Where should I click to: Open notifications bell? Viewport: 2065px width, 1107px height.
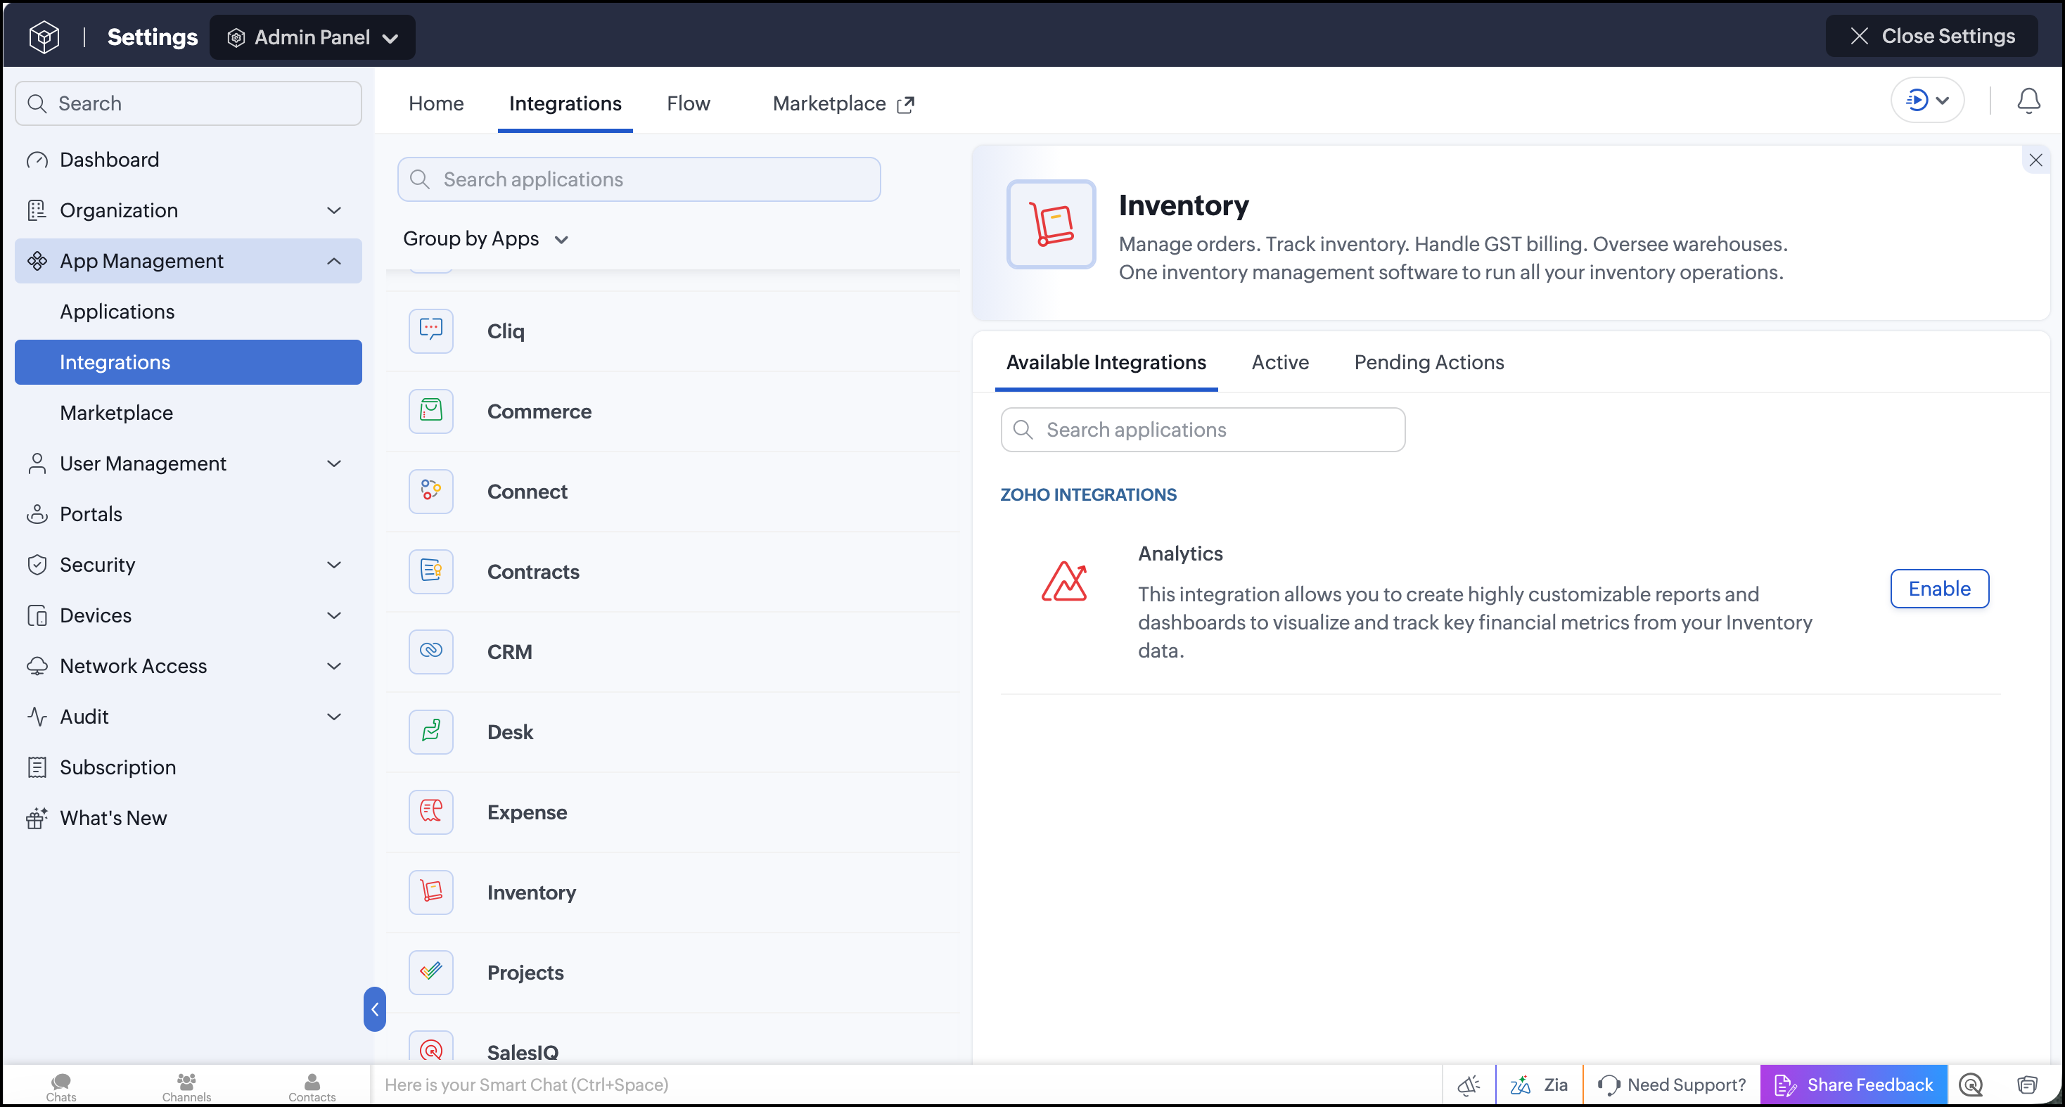coord(2028,101)
